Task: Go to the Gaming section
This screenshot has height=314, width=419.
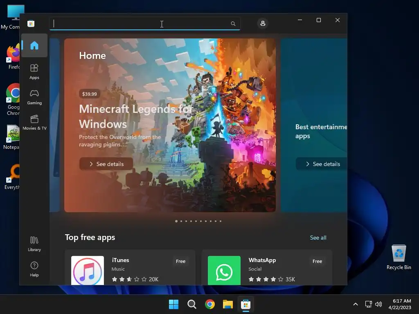Action: coord(34,97)
